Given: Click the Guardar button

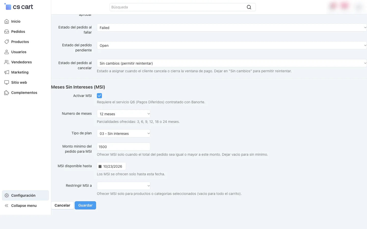Looking at the screenshot, I should (85, 205).
